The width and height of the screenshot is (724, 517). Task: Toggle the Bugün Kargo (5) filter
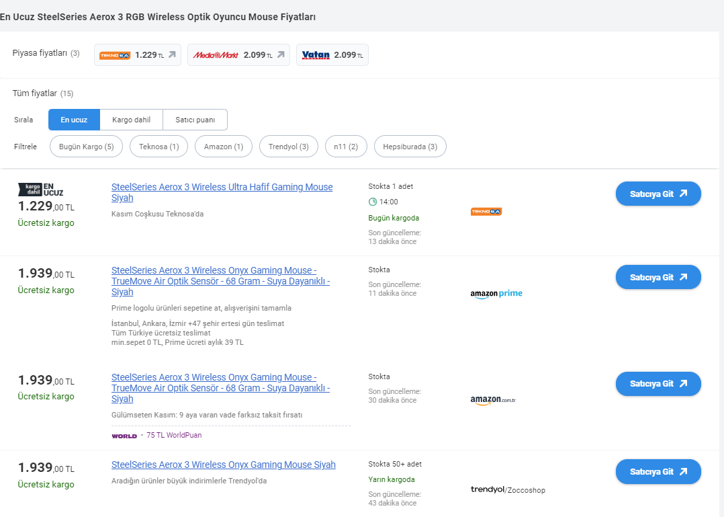click(87, 147)
